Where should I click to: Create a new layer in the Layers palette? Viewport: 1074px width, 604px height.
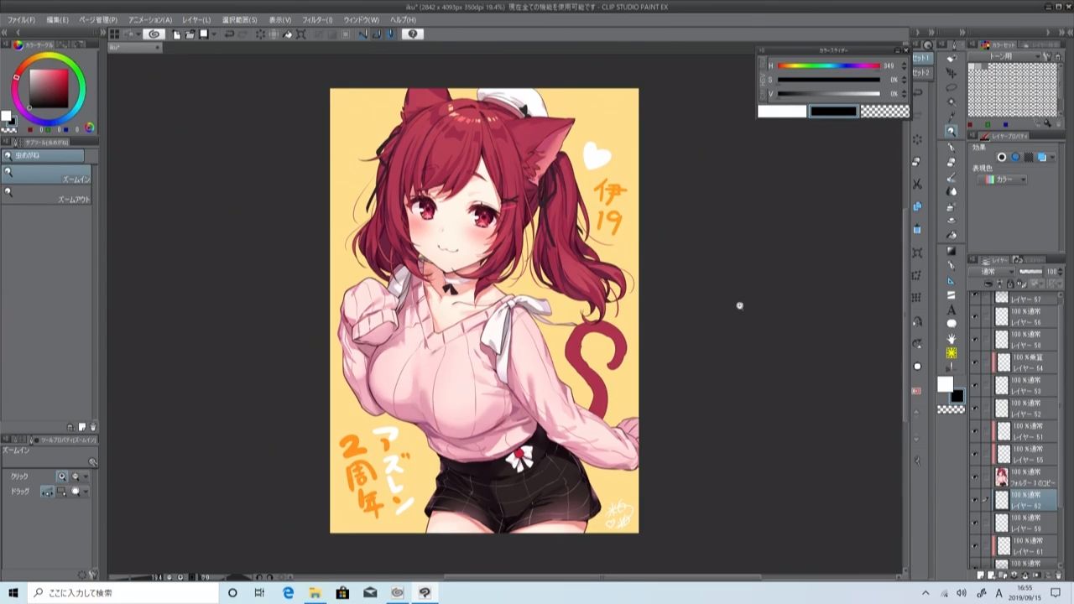(x=981, y=575)
